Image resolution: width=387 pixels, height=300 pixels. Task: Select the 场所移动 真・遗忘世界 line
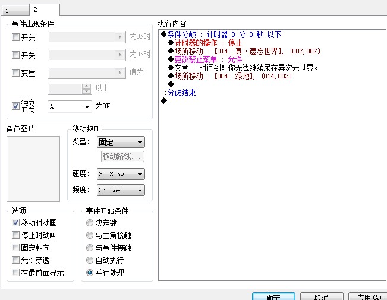click(244, 51)
